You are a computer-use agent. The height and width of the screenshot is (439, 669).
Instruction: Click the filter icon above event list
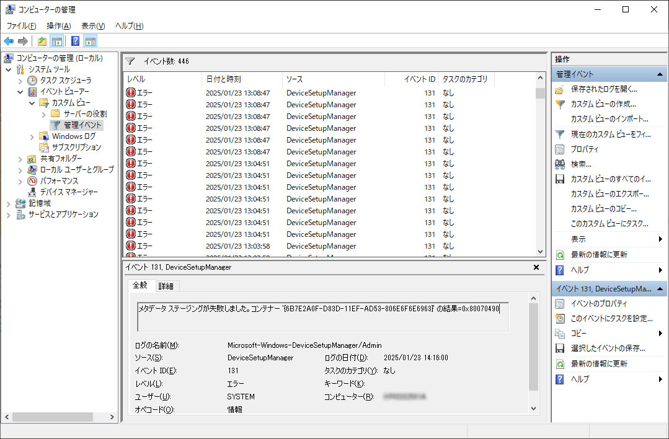click(130, 61)
